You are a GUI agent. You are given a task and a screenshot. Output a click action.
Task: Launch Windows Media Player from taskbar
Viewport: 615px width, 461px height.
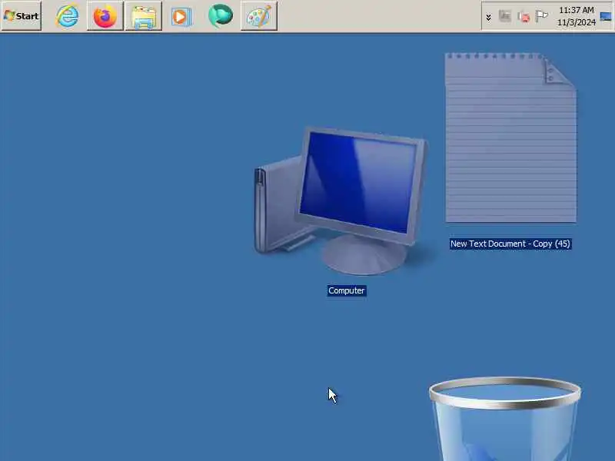tap(181, 16)
